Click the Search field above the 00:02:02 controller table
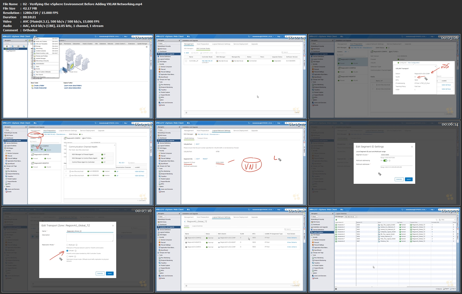The height and width of the screenshot is (294, 462). [291, 52]
